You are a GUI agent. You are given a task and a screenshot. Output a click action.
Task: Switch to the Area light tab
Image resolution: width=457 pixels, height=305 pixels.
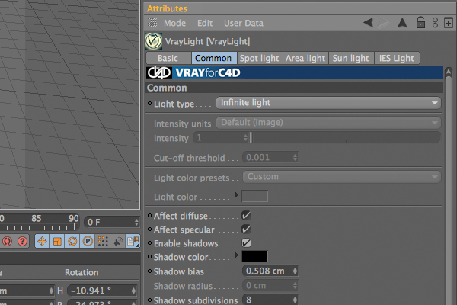[x=305, y=58]
